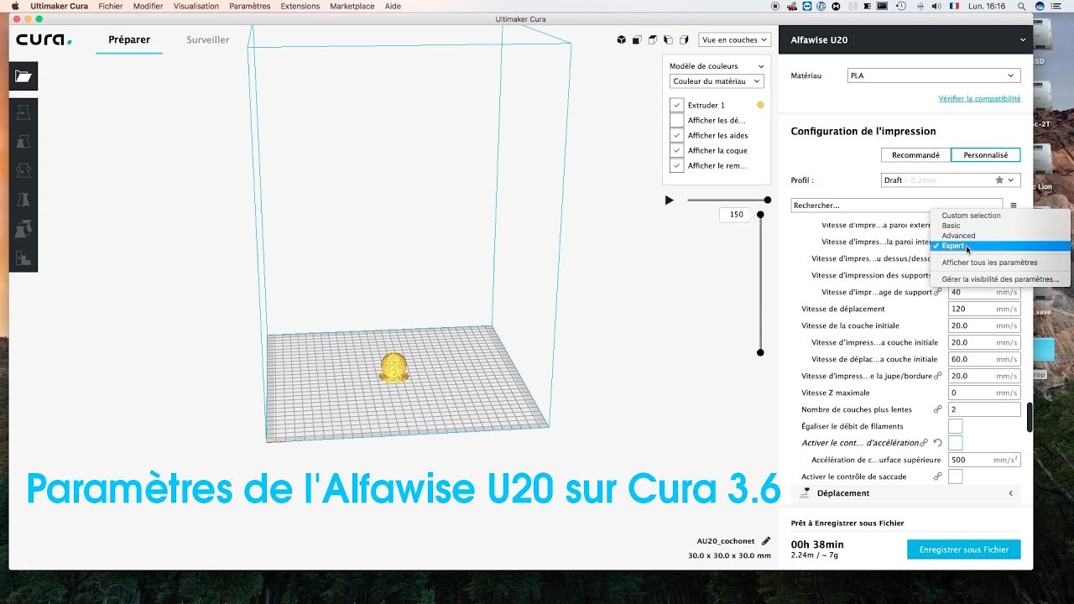Click link icon beside Activer le contrôle de saccade
Viewport: 1074px width, 604px height.
tap(937, 476)
